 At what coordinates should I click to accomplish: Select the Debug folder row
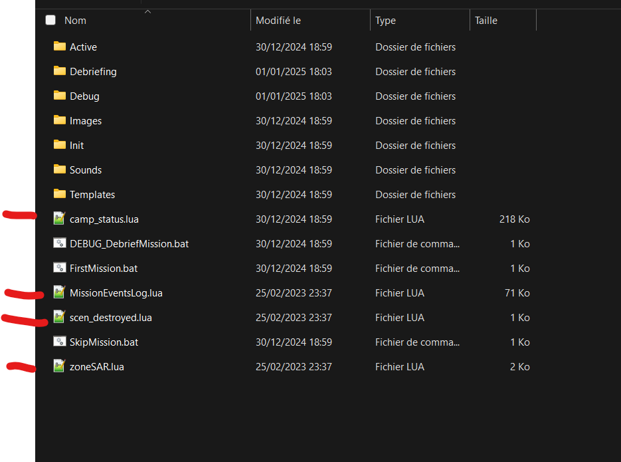coord(291,96)
